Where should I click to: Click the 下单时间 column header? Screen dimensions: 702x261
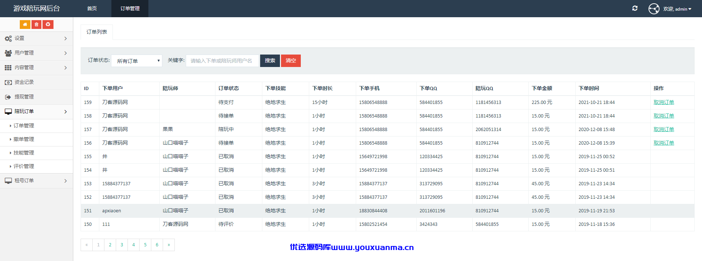[589, 89]
